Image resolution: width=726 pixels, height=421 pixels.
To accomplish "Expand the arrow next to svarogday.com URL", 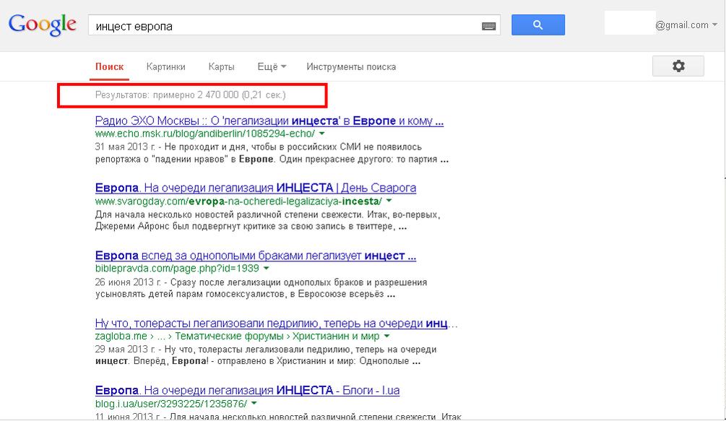I will [389, 201].
